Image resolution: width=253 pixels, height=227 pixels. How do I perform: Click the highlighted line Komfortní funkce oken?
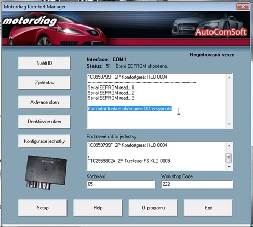130,109
